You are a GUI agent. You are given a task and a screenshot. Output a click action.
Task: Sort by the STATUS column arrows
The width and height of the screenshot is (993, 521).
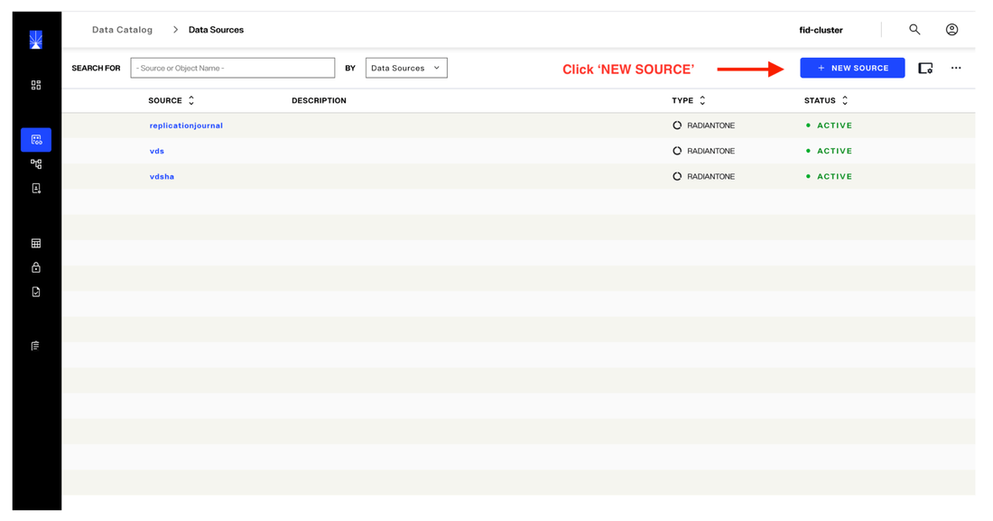(x=845, y=100)
